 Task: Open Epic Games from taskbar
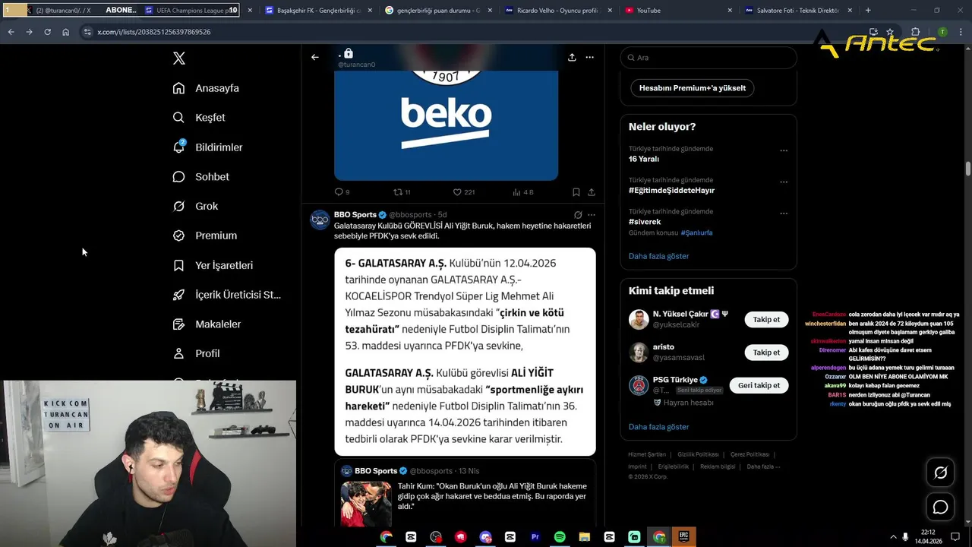click(x=683, y=536)
